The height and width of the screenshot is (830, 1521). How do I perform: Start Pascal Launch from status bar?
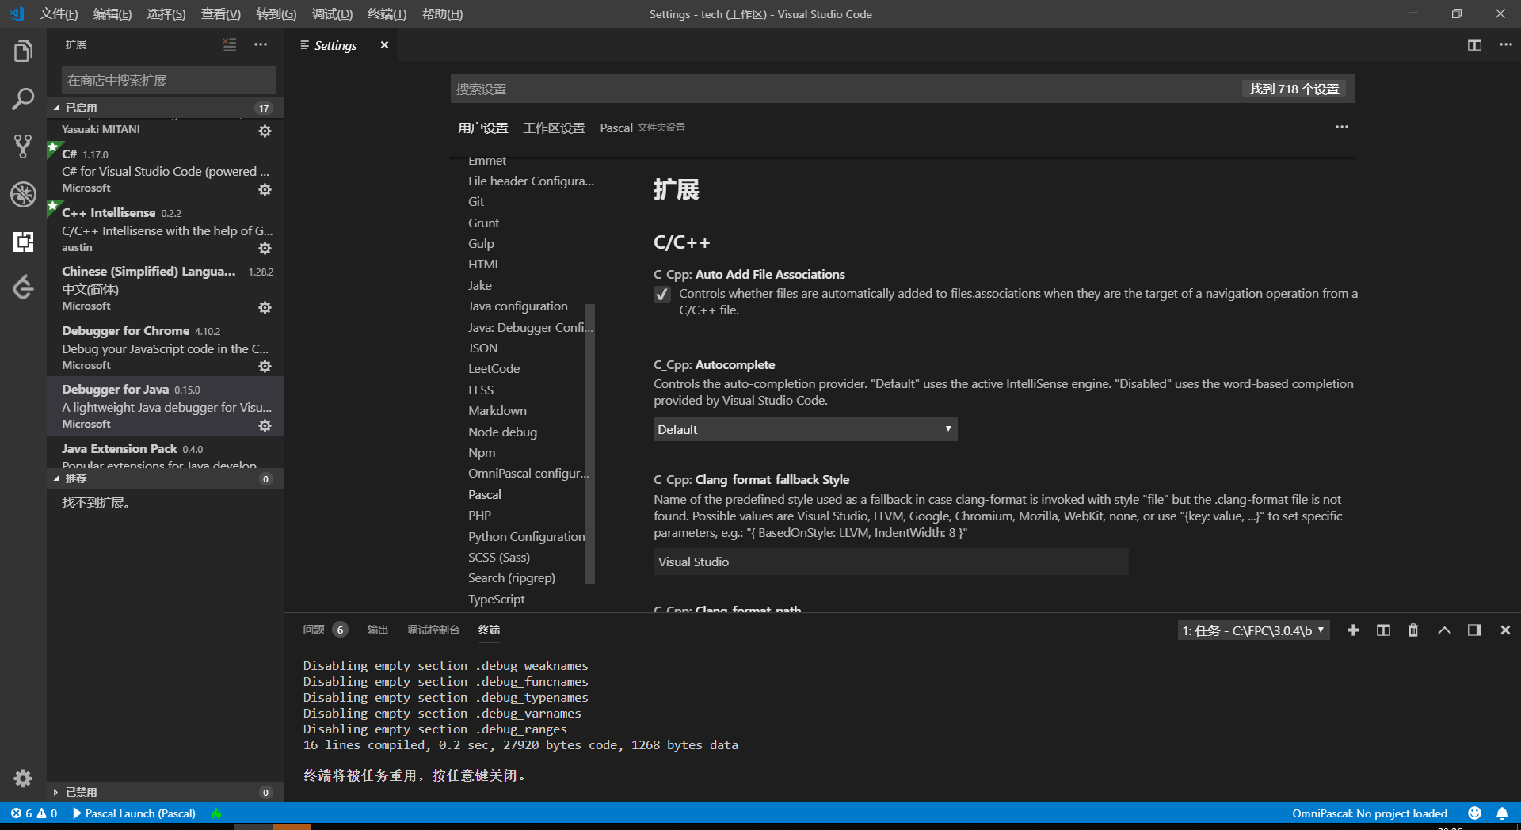(133, 813)
